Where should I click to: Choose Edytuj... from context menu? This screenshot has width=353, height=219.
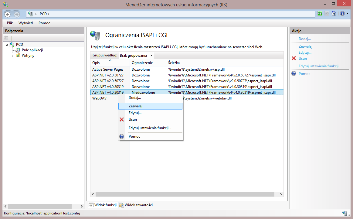pyautogui.click(x=150, y=113)
